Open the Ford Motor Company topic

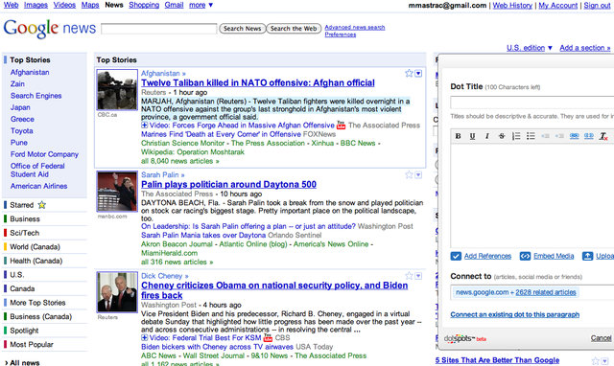click(44, 154)
